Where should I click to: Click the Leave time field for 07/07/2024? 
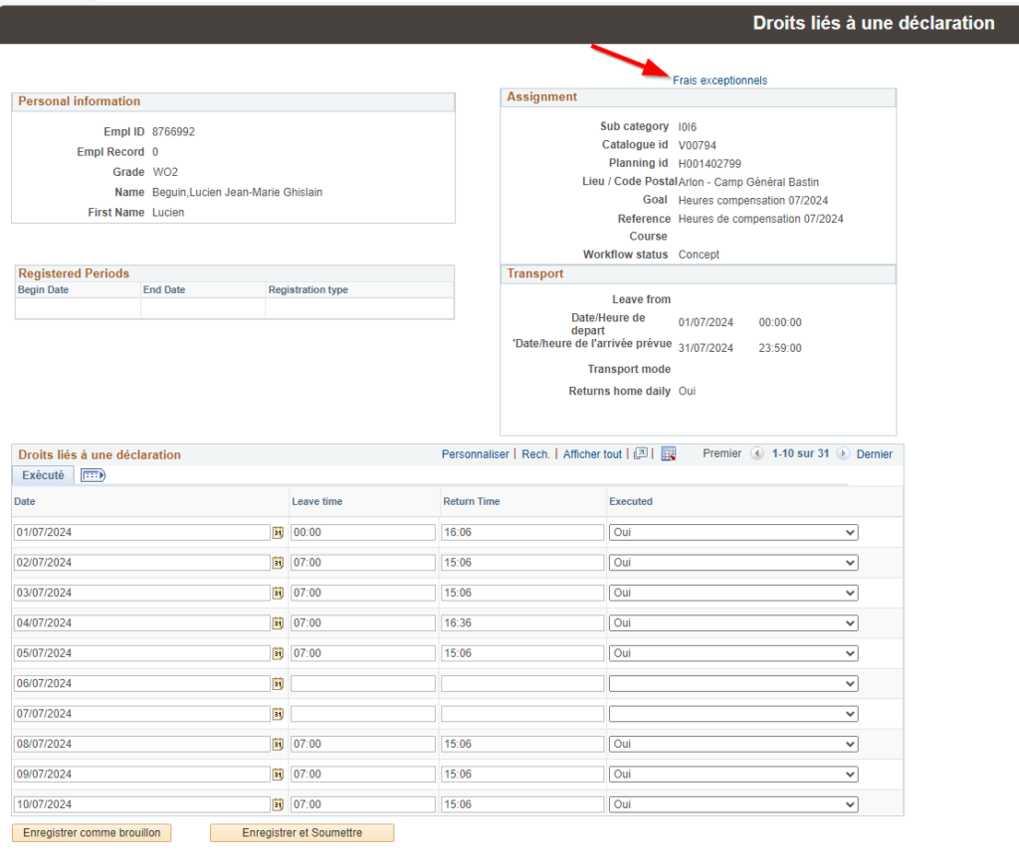pyautogui.click(x=362, y=714)
